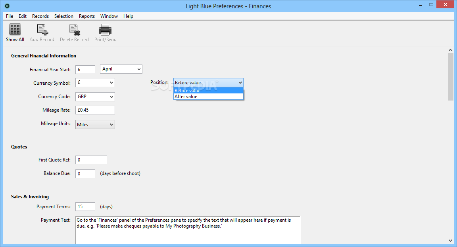Select 'After value' option in list

coord(208,97)
